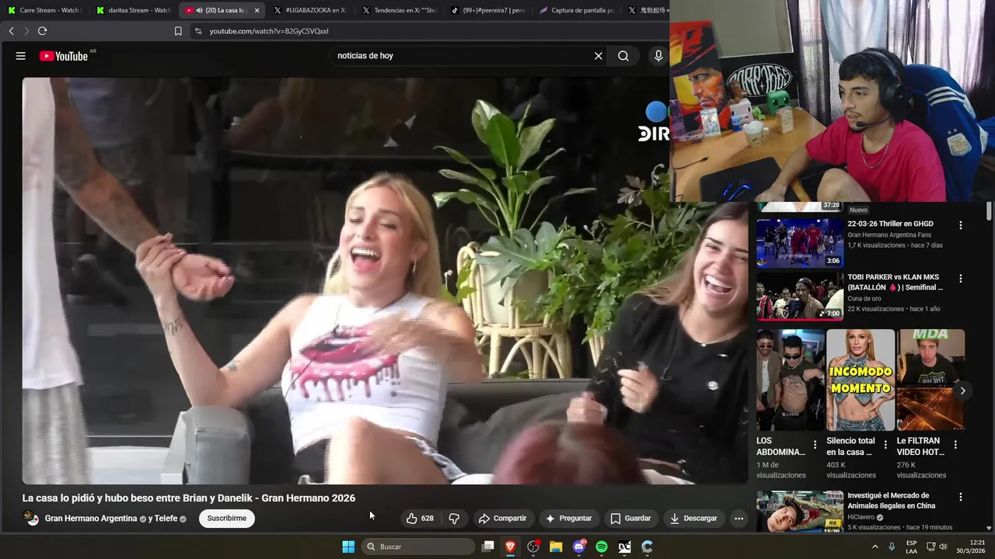
Task: Open options for LOS ABDOMINA short
Action: pos(815,445)
